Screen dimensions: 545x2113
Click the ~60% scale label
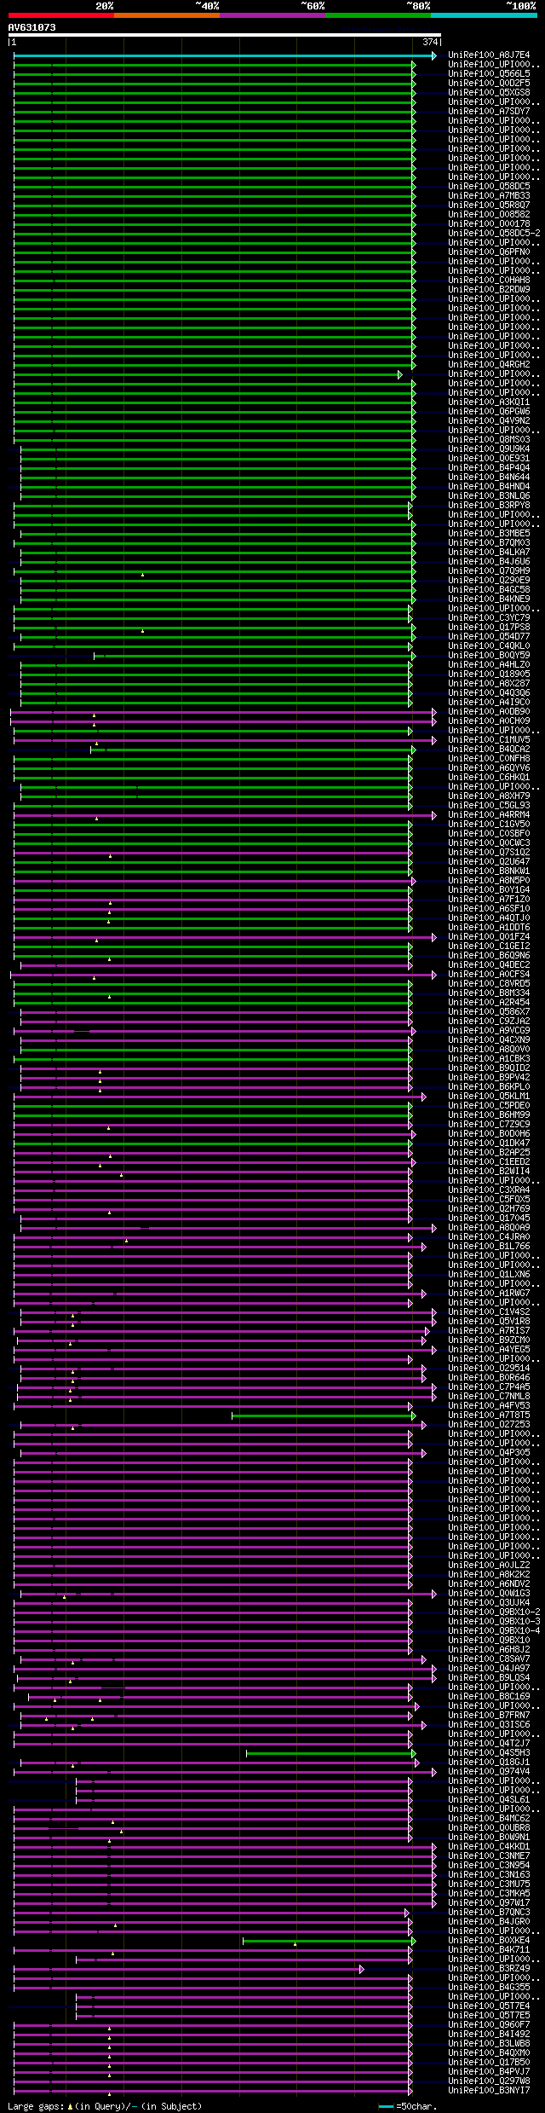pos(313,6)
